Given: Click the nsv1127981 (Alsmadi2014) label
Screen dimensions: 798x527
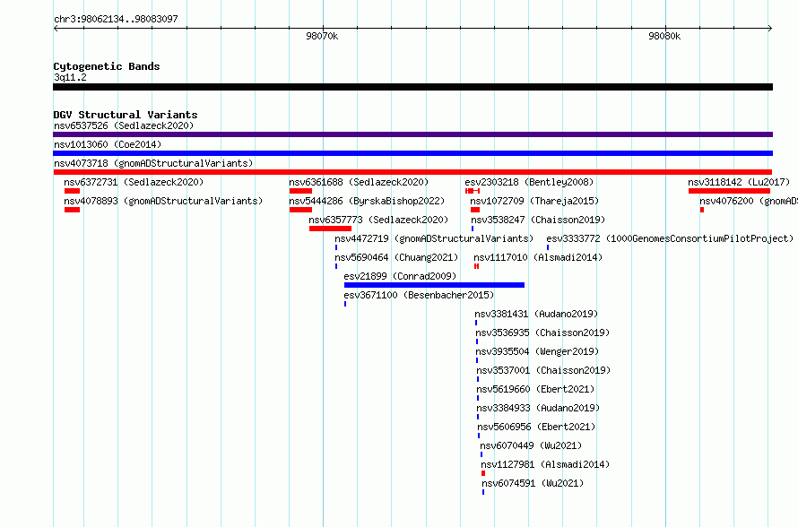Looking at the screenshot, I should 545,464.
